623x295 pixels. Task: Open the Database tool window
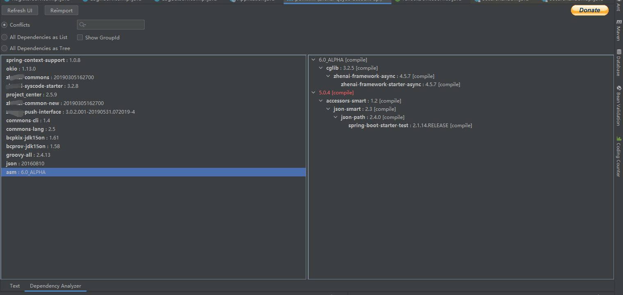point(618,62)
